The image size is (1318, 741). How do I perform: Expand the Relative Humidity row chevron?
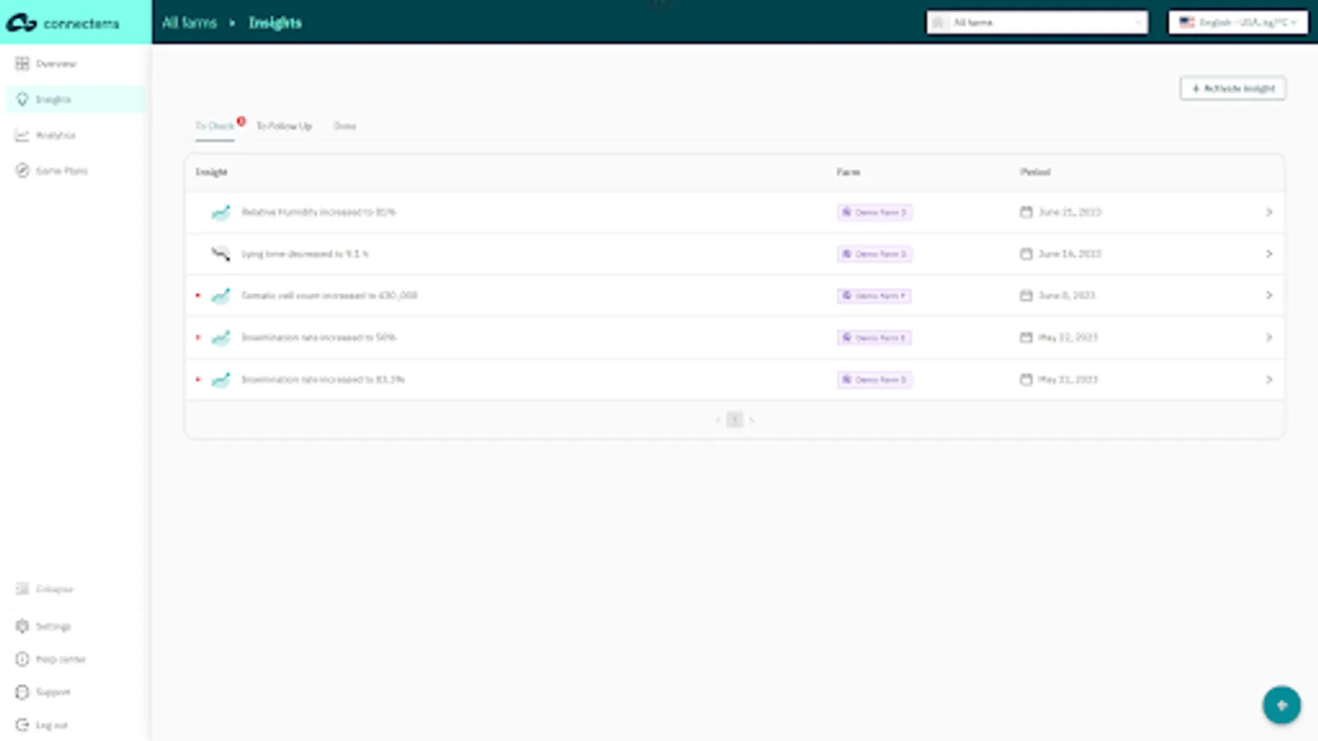[x=1269, y=212]
